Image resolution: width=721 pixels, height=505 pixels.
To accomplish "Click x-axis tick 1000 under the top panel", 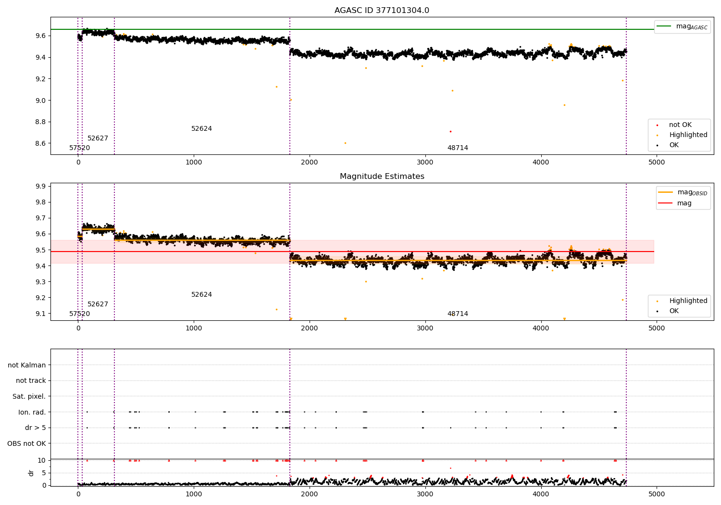I will (194, 163).
